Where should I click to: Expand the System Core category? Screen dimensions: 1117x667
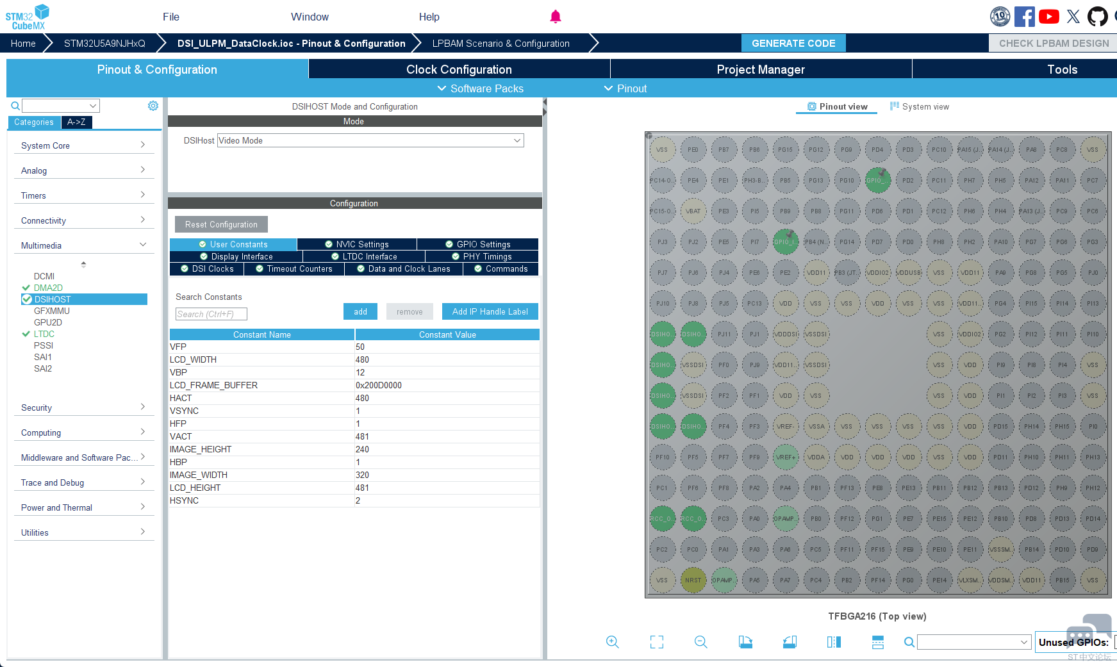click(x=83, y=145)
